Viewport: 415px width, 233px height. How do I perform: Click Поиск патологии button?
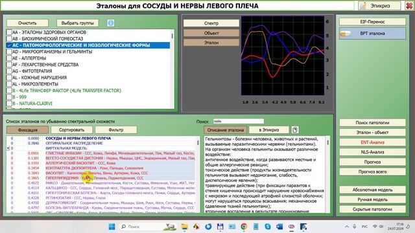tap(372, 122)
